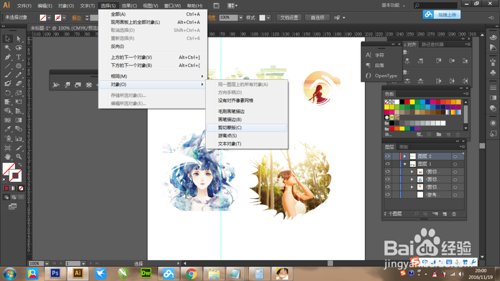
Task: Open the 效果(C) menu
Action: 129,5
